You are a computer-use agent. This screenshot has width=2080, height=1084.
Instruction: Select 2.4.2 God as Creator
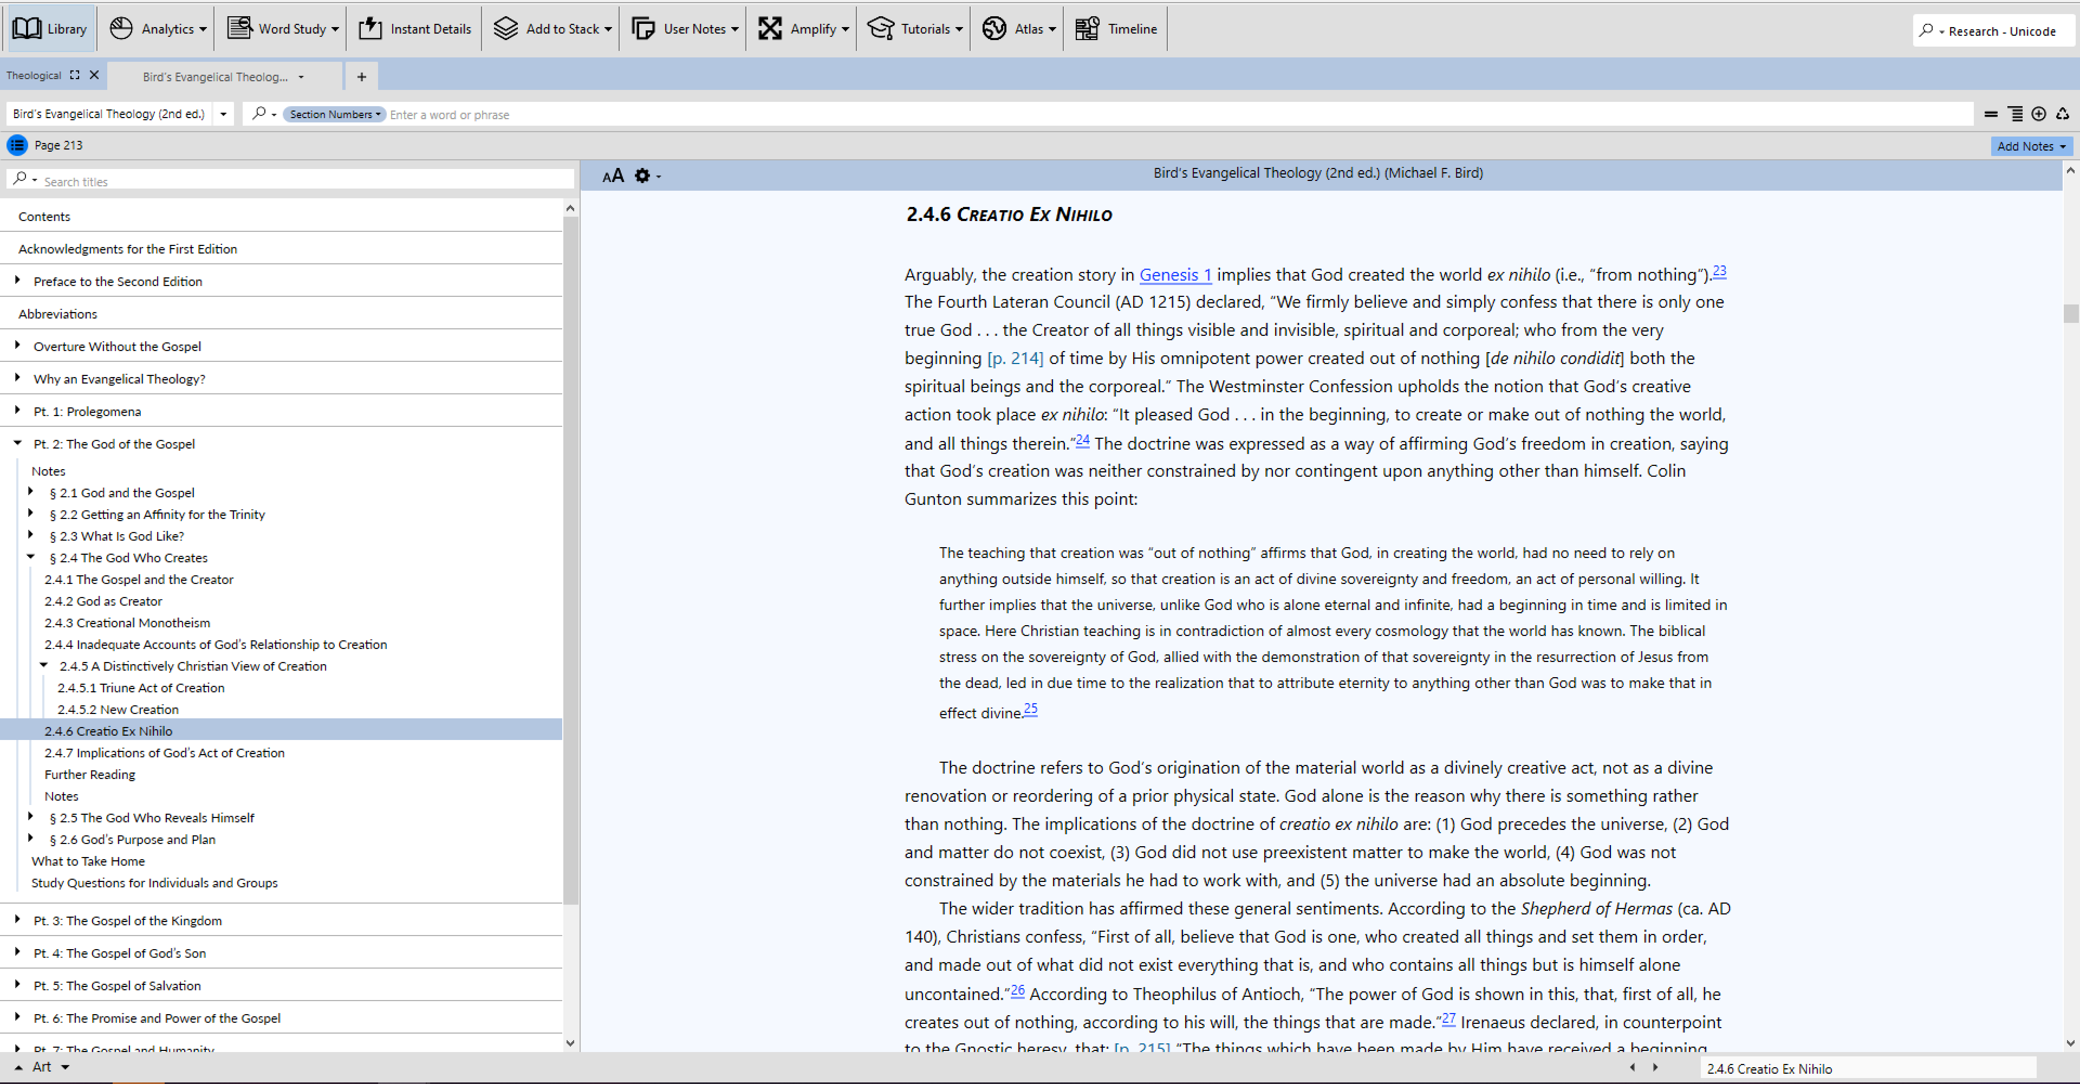(103, 601)
